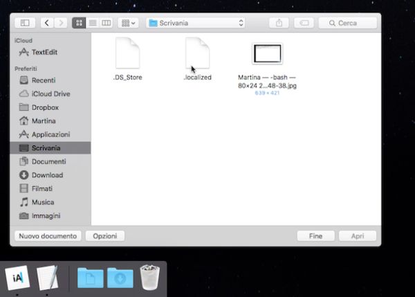The height and width of the screenshot is (297, 415).
Task: Click the Opzioni button
Action: (x=105, y=236)
